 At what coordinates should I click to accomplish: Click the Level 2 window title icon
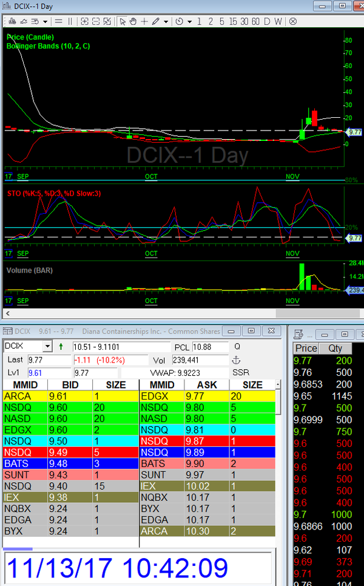point(7,331)
